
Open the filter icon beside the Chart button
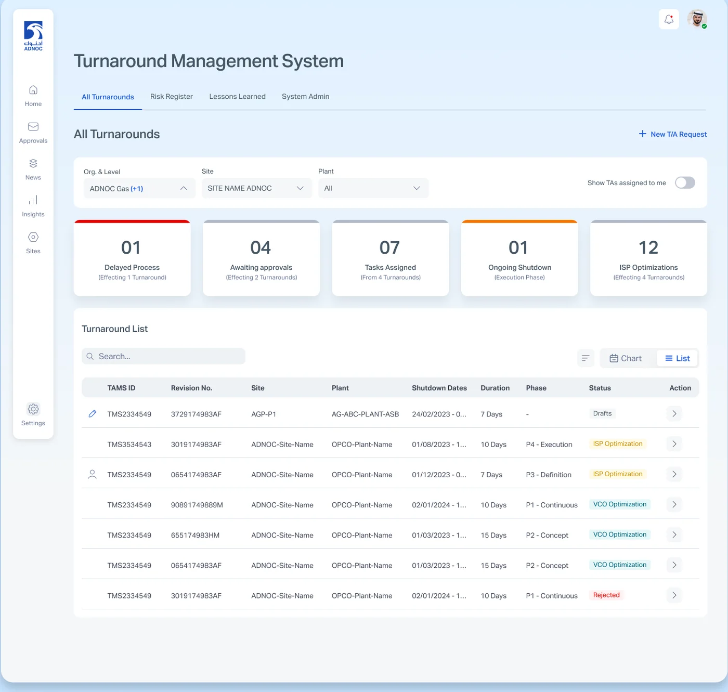pyautogui.click(x=586, y=358)
